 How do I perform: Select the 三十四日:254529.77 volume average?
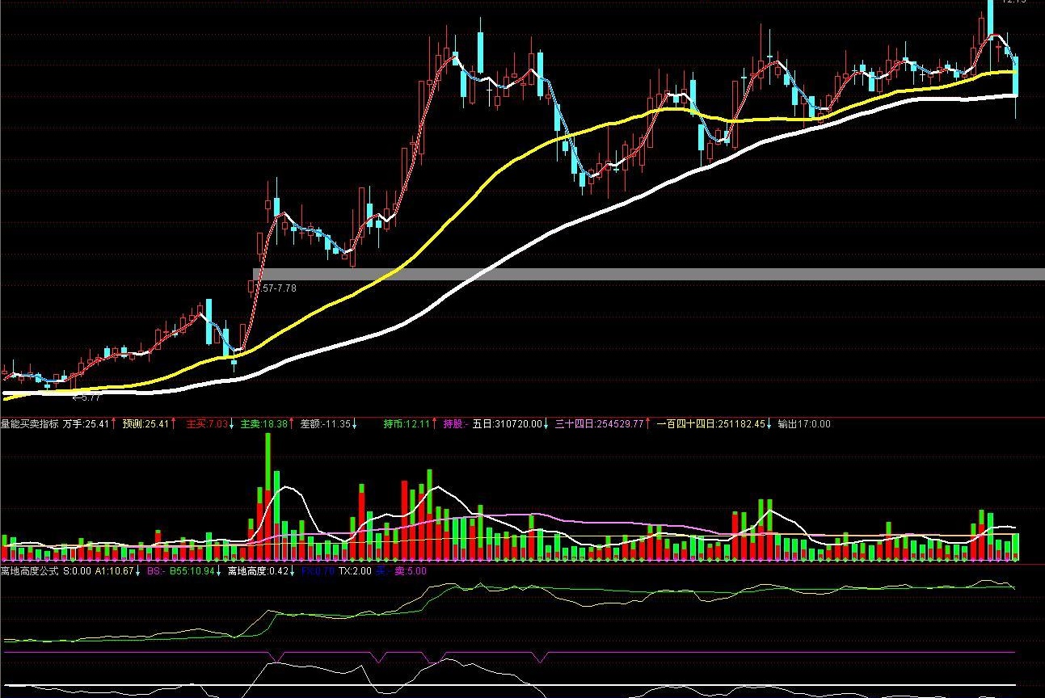(599, 423)
